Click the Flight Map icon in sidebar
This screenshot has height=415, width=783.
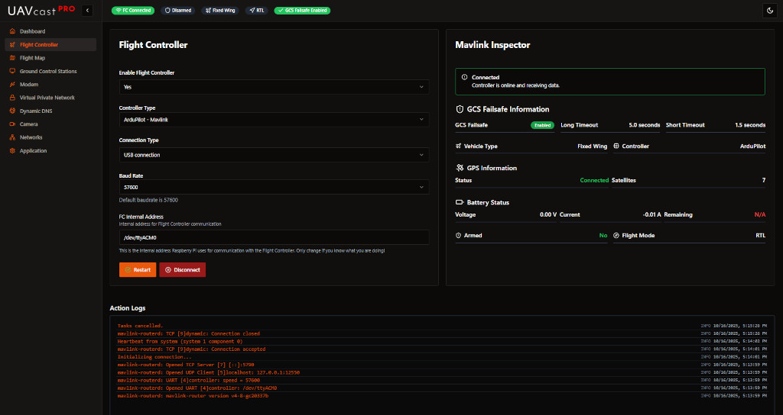12,58
